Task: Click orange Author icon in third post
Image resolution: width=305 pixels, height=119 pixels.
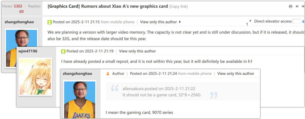Action: 108,73
